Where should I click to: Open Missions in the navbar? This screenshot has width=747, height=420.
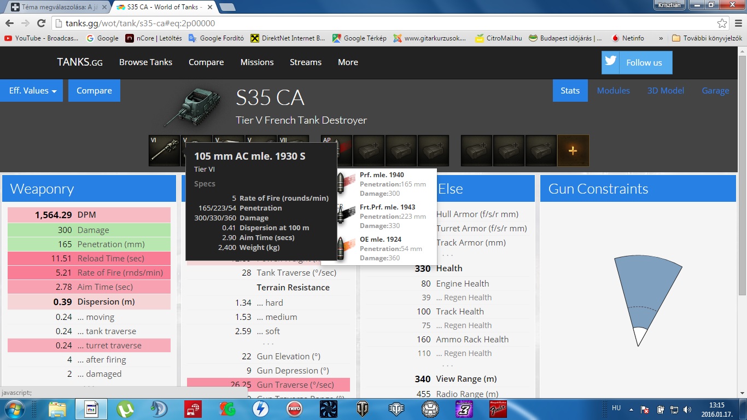(x=257, y=62)
